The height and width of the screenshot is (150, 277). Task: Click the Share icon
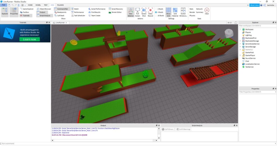tap(265, 5)
